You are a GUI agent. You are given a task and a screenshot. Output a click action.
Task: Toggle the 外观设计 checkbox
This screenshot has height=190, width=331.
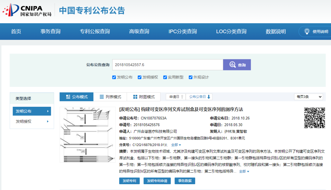pos(190,77)
